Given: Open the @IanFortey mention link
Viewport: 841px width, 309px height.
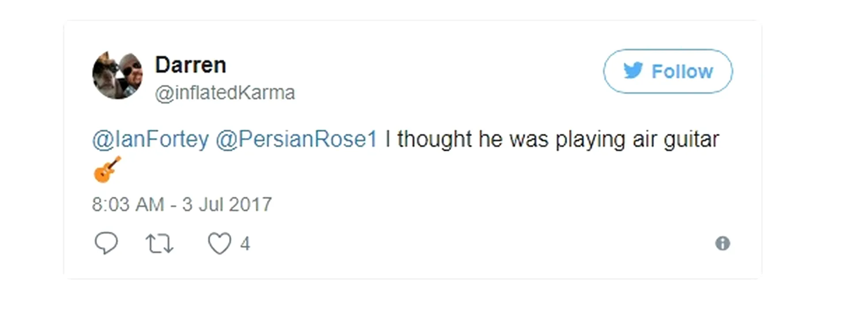Looking at the screenshot, I should pyautogui.click(x=150, y=139).
